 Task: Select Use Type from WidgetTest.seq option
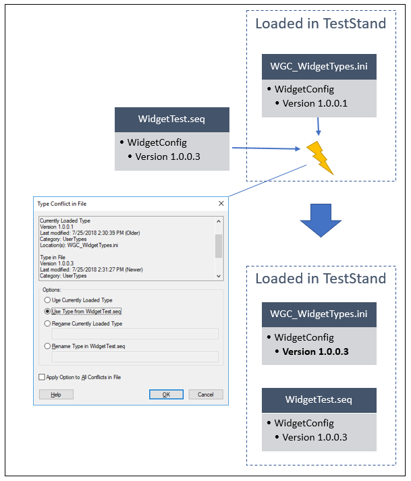(x=47, y=311)
